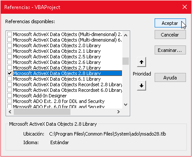Check Microsoft ActiveX Data Objects 6.1 Library
The image size is (192, 157).
tap(9, 79)
